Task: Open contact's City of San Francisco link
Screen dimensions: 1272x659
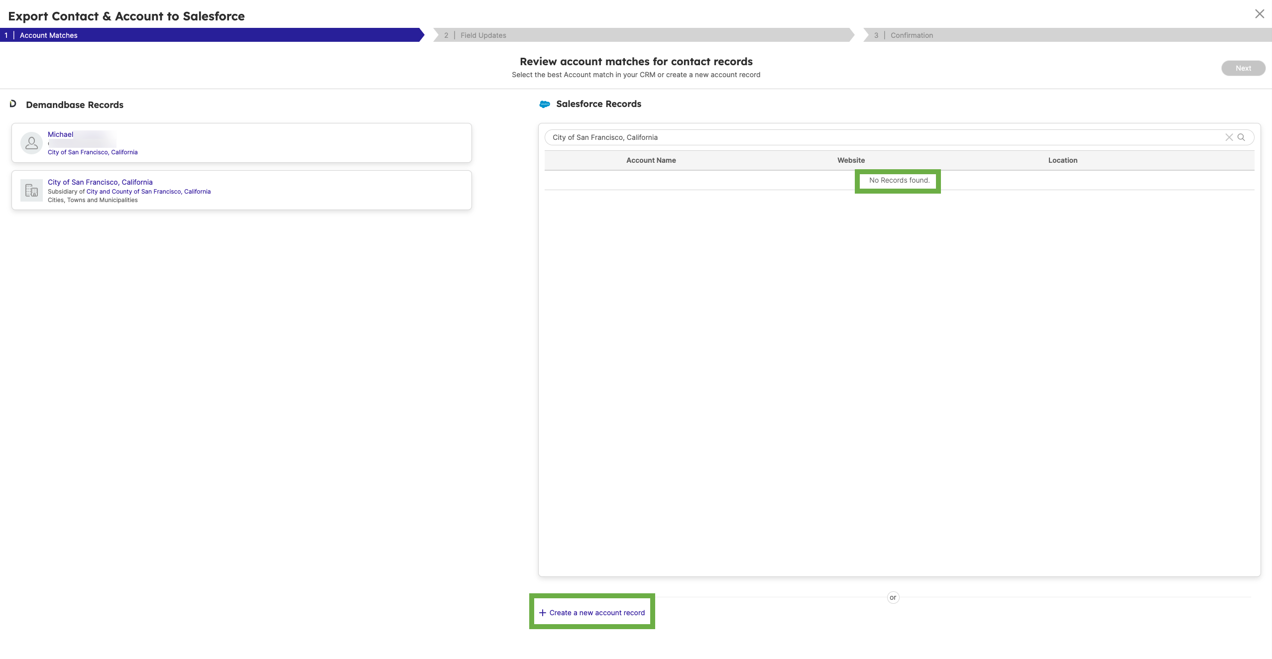Action: pos(93,152)
